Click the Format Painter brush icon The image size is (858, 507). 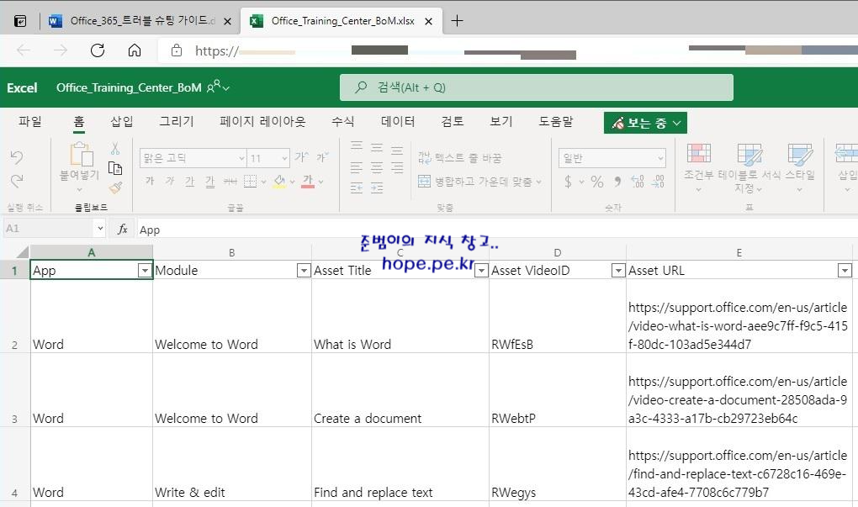(x=115, y=187)
